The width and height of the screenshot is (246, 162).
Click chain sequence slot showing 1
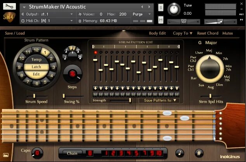click(106, 153)
